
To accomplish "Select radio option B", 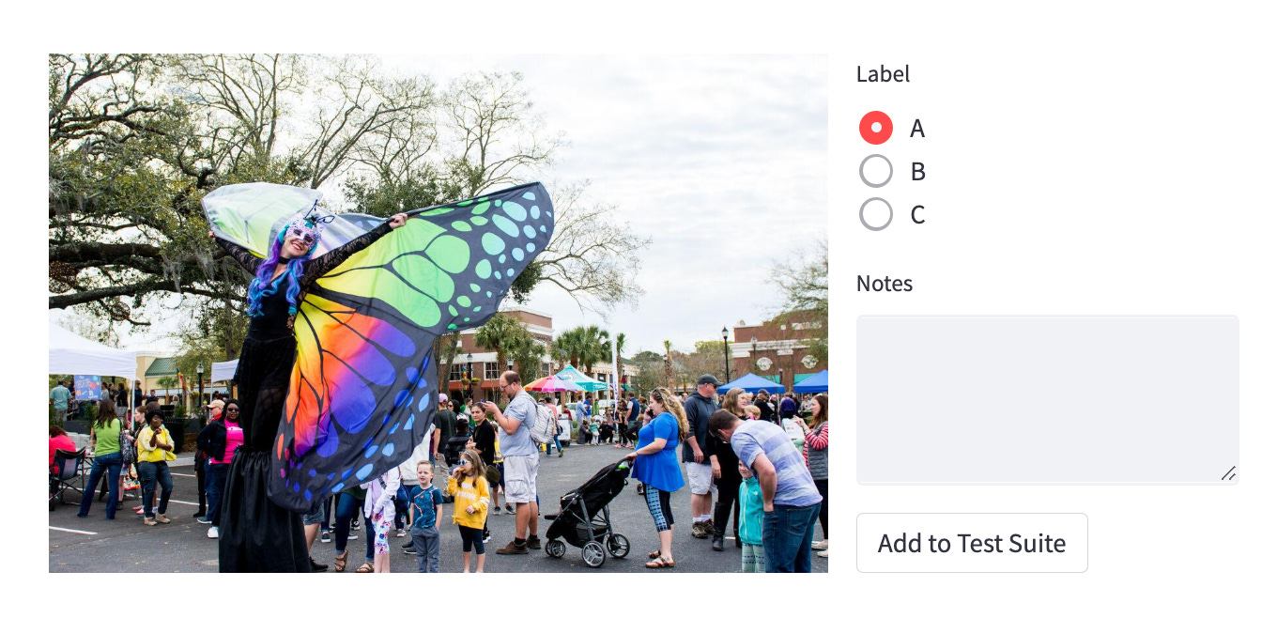I will pos(876,171).
